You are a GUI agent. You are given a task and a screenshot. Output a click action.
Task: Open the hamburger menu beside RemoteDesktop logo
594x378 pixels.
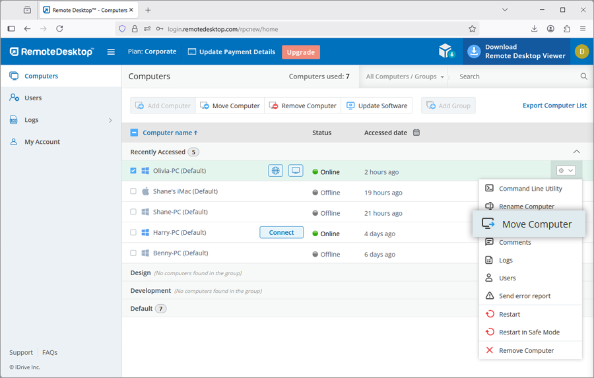(x=111, y=52)
